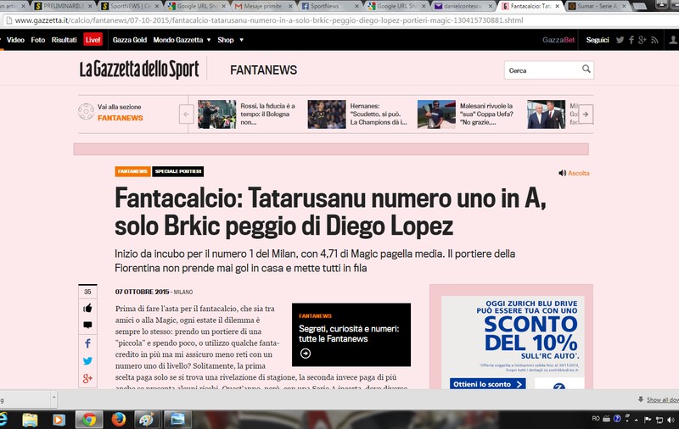Open the Video section
This screenshot has height=429, width=679.
coord(15,40)
